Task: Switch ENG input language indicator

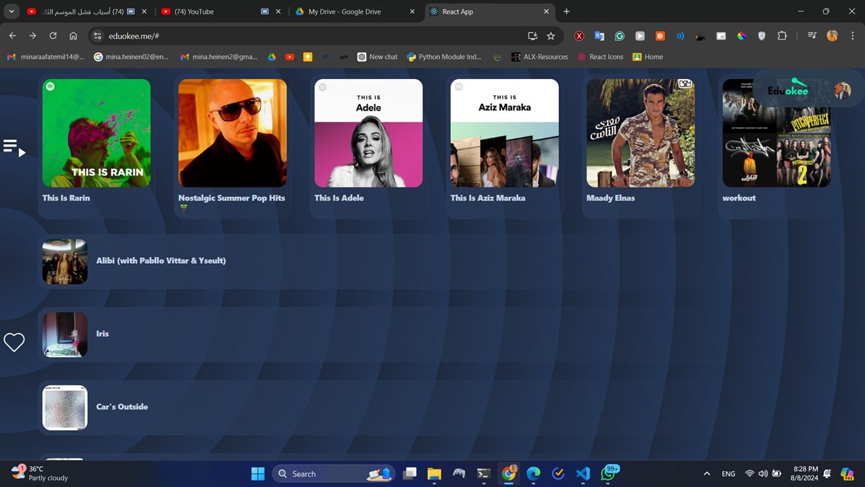Action: (x=728, y=473)
